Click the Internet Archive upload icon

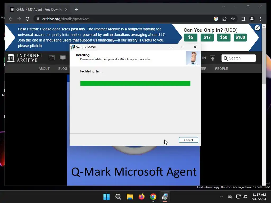pyautogui.click(x=213, y=58)
